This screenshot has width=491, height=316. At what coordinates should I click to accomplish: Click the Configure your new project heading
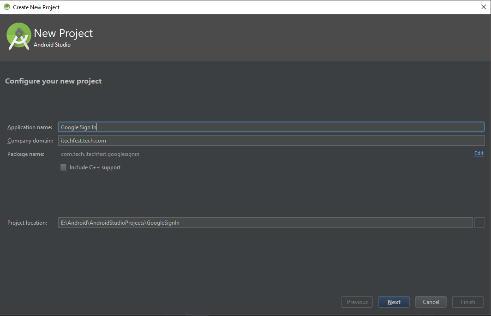(53, 81)
